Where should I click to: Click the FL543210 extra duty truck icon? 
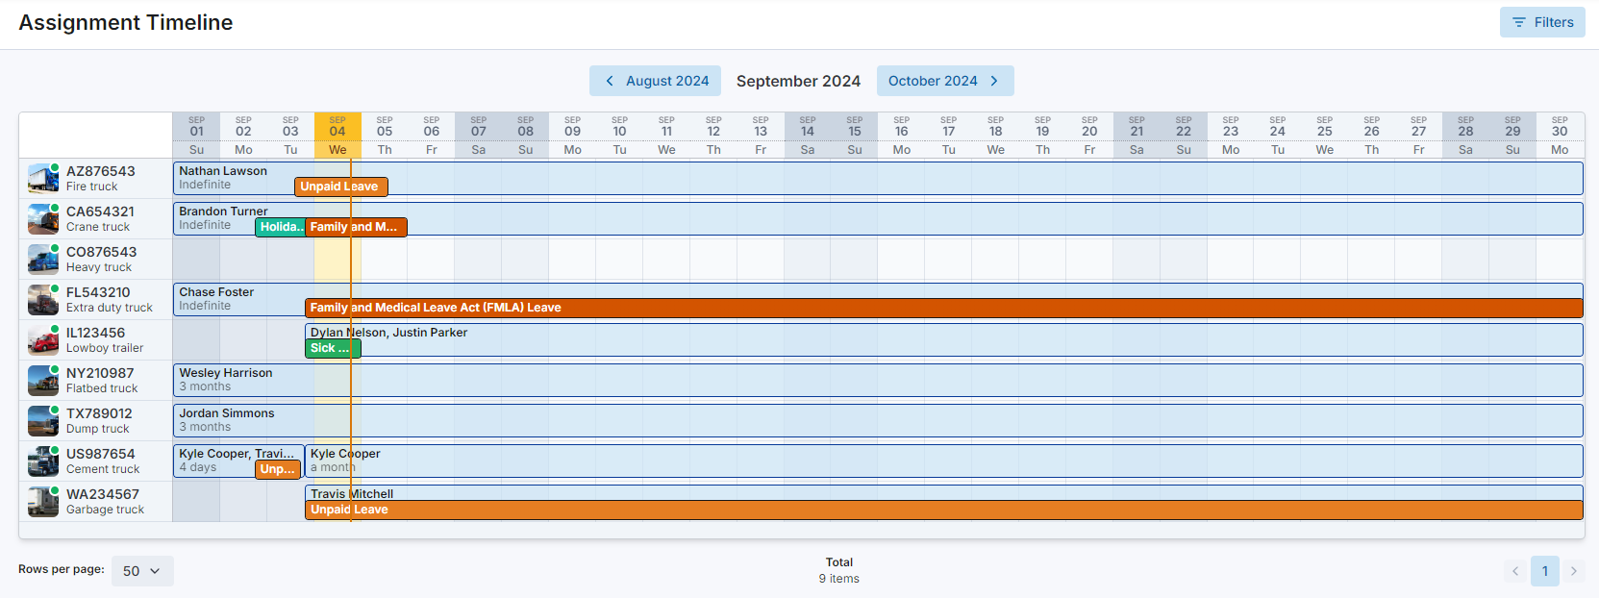point(43,300)
